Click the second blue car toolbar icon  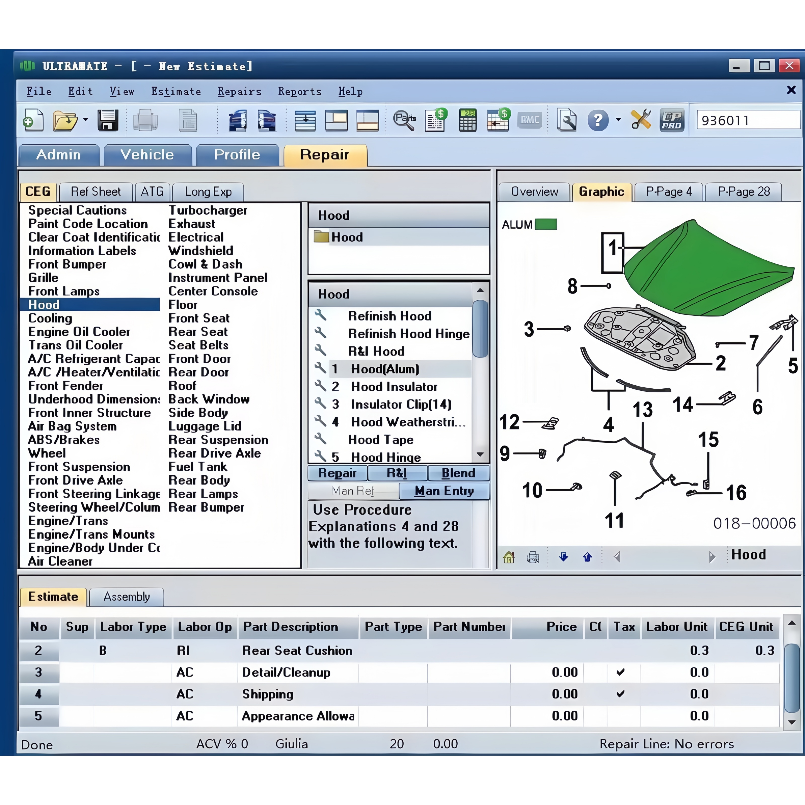pos(267,120)
